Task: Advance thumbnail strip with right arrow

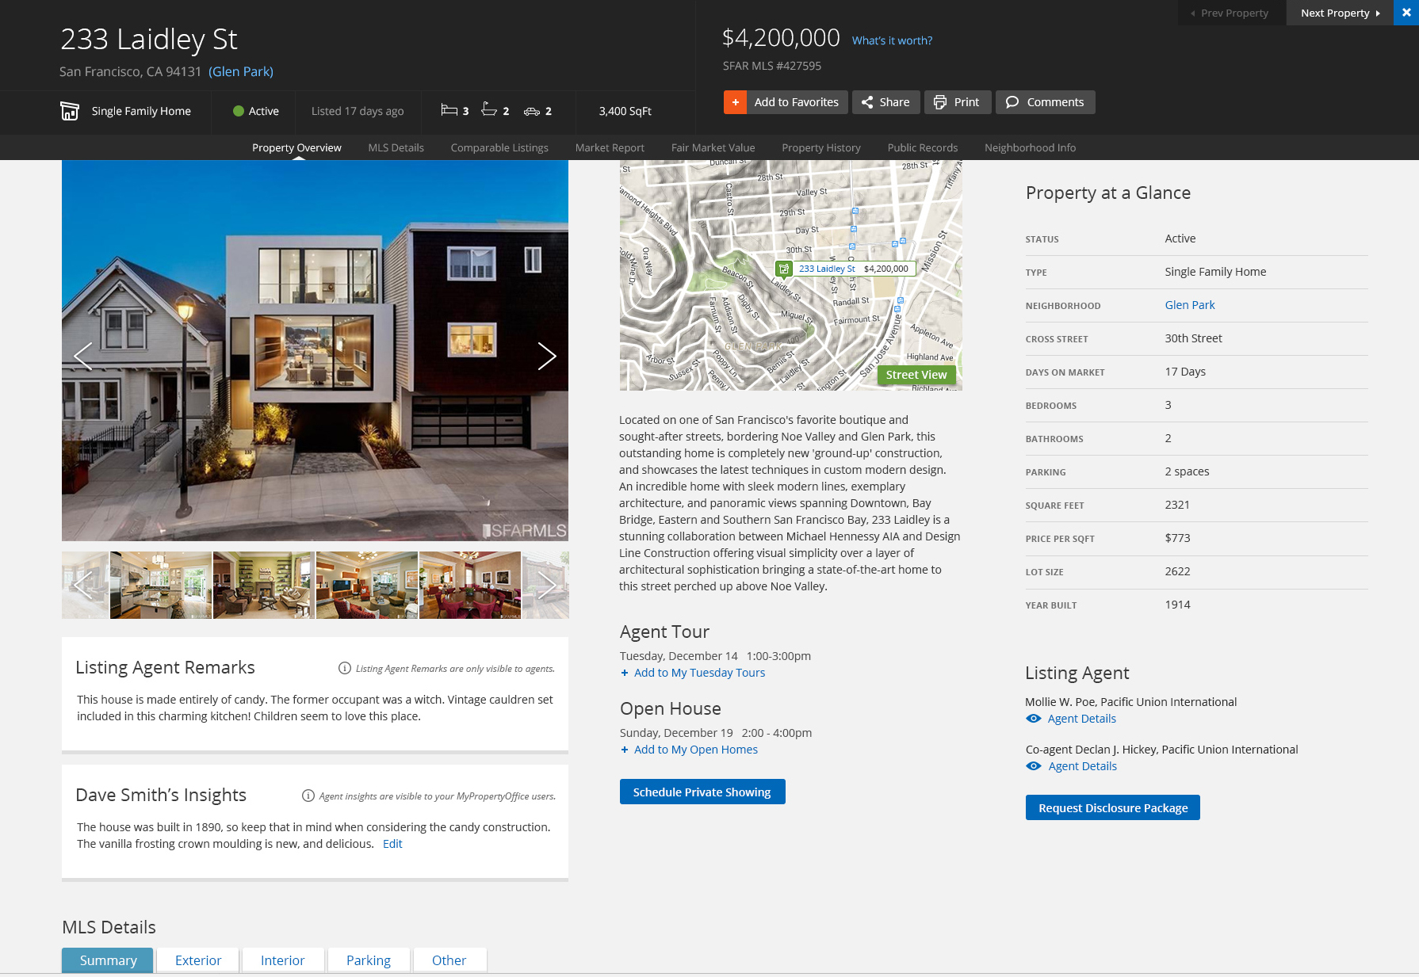Action: coord(546,586)
